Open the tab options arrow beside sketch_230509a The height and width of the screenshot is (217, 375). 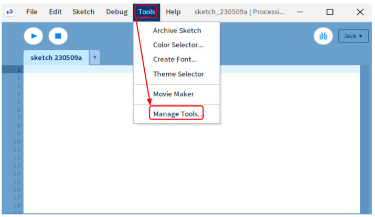[x=95, y=57]
